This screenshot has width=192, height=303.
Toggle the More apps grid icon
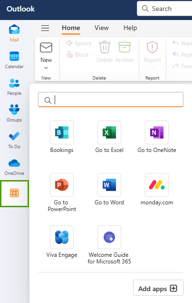(14, 193)
